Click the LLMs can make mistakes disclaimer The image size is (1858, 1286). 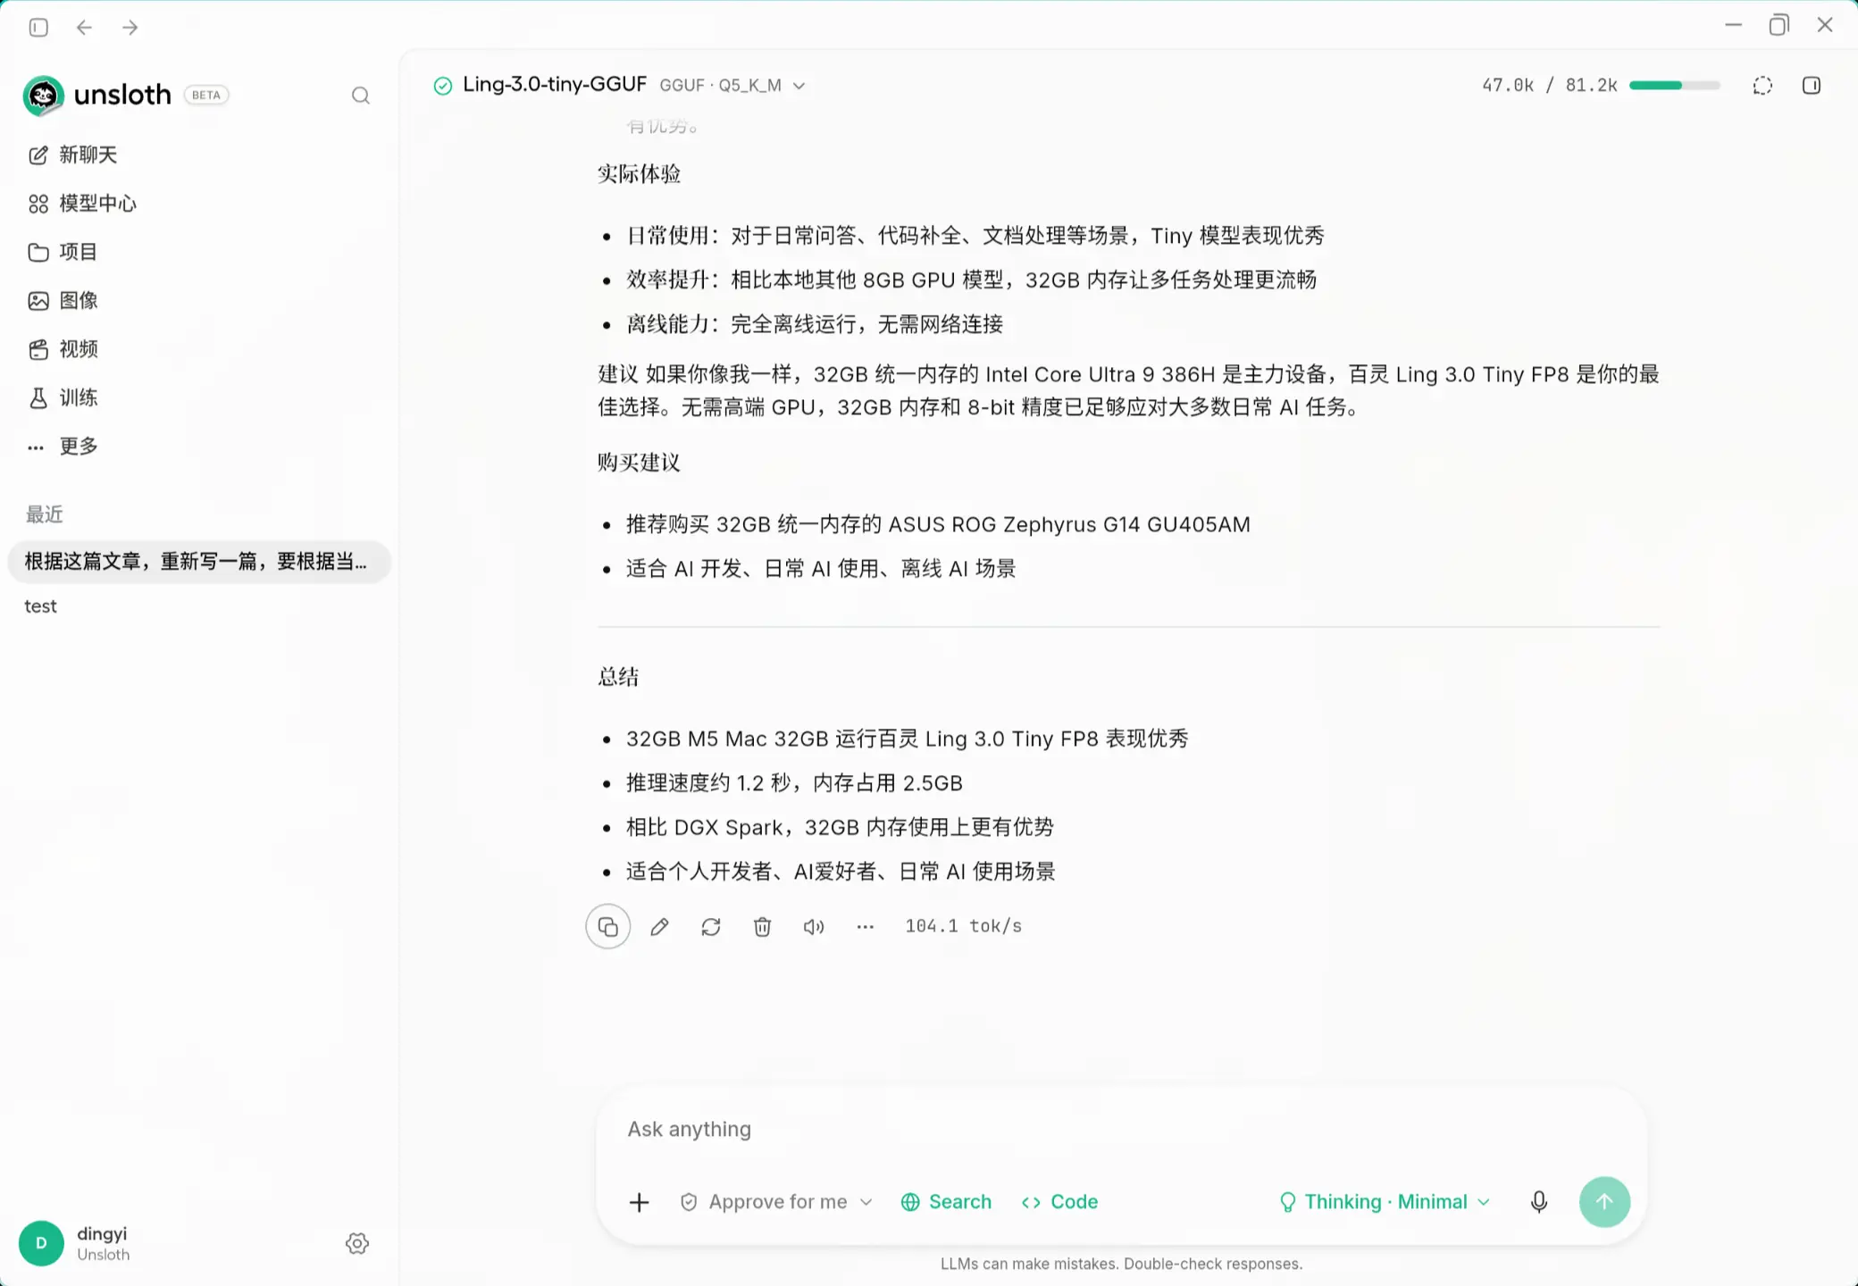1121,1264
